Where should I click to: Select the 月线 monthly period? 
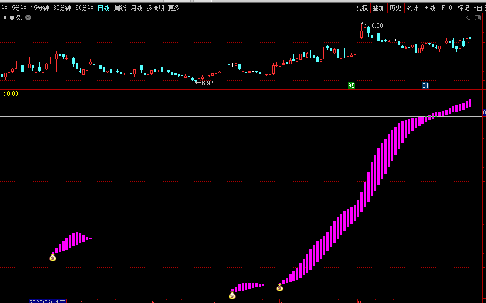pyautogui.click(x=136, y=8)
